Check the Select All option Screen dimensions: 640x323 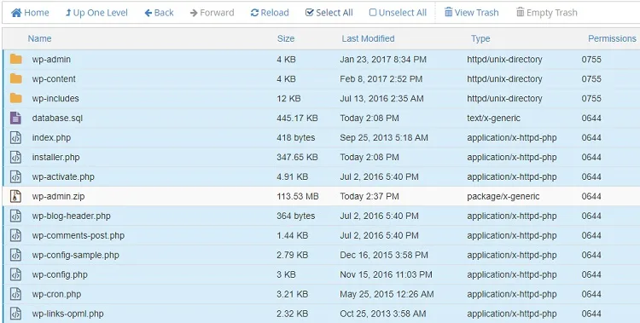click(x=329, y=13)
